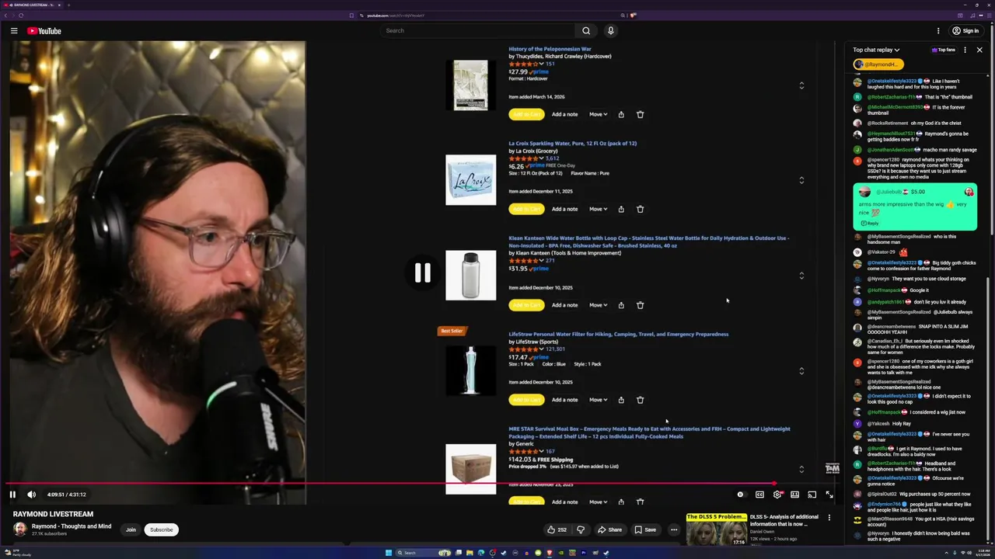Image resolution: width=995 pixels, height=559 pixels.
Task: Pause the video with the play/pause control
Action: pos(12,495)
